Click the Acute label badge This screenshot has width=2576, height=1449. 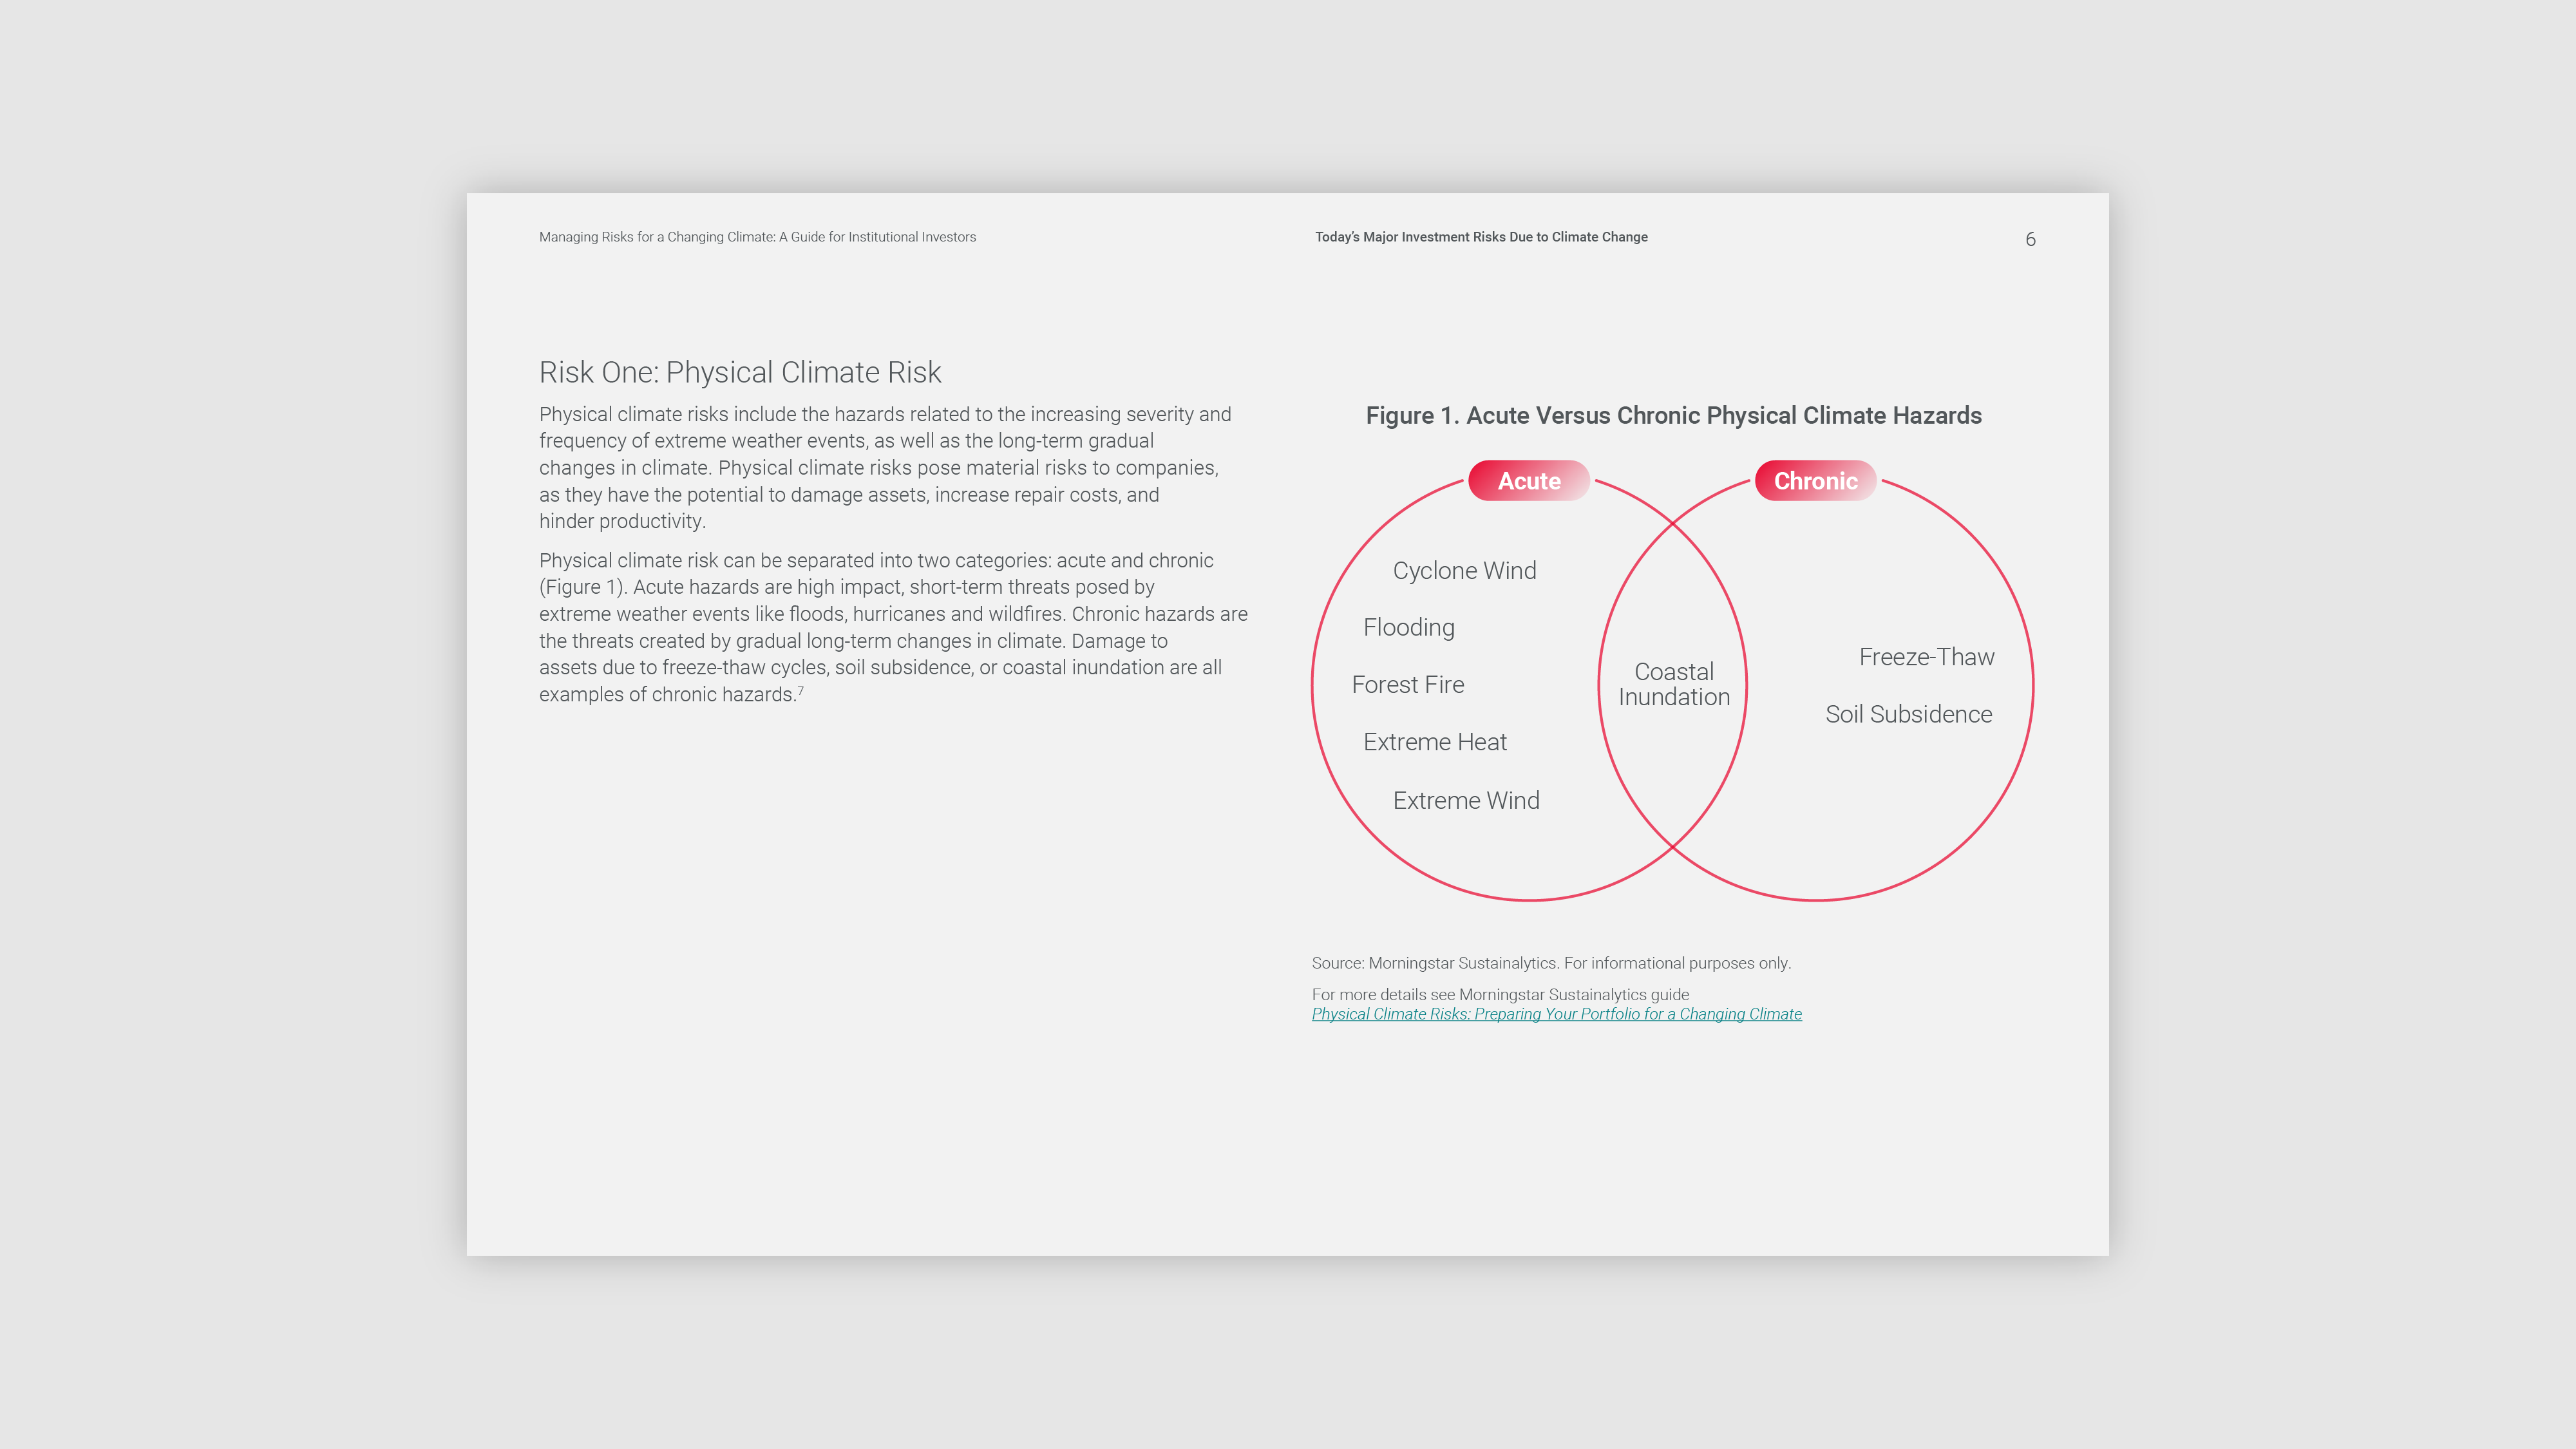point(1528,481)
